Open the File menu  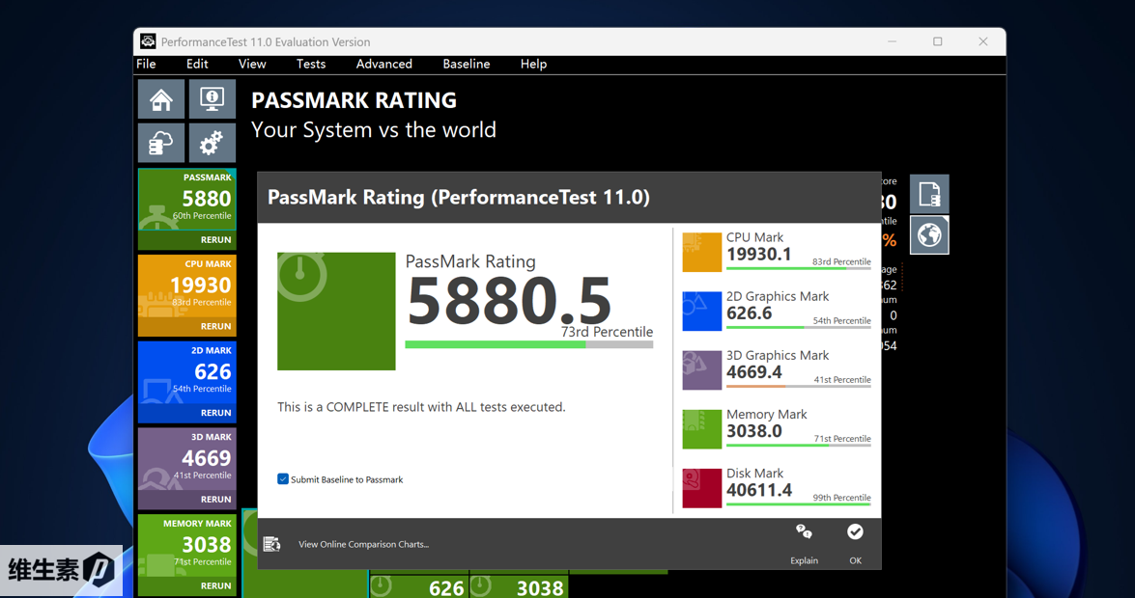tap(146, 64)
